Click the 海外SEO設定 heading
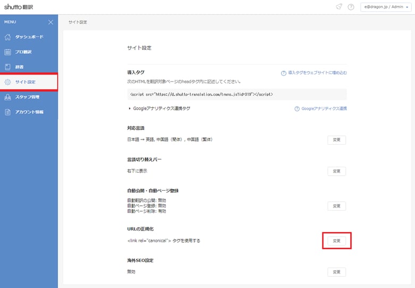 coord(140,260)
